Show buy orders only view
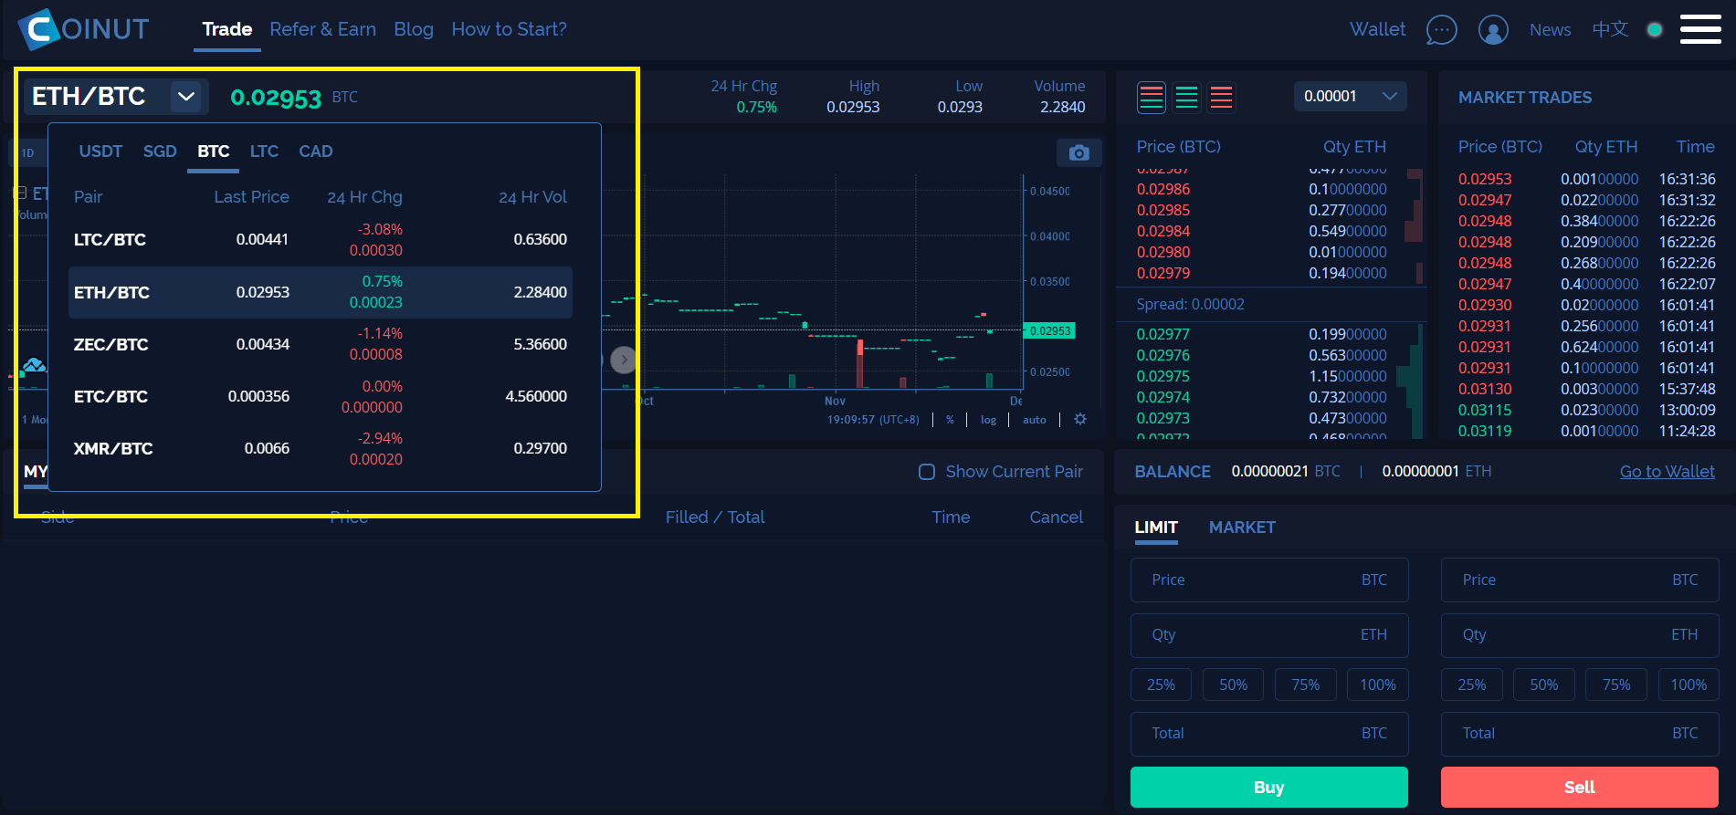This screenshot has height=815, width=1736. pos(1186,97)
